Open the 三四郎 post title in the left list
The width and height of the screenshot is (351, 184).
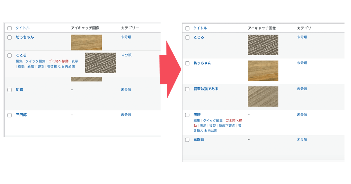pos(21,115)
